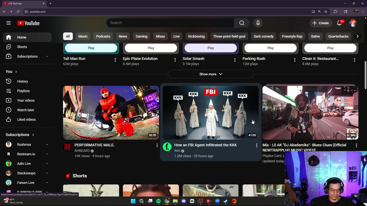Click the YouTube search input field
The width and height of the screenshot is (367, 206).
170,23
